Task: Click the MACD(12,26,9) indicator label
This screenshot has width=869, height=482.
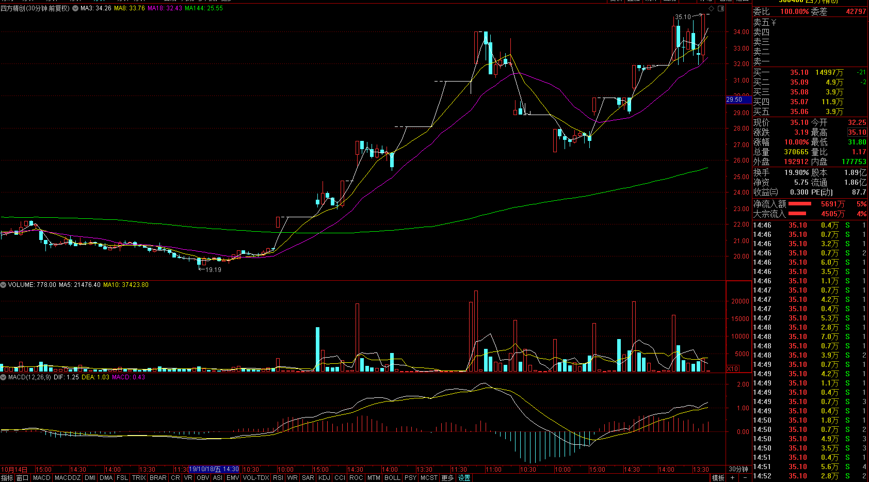Action: click(x=29, y=377)
